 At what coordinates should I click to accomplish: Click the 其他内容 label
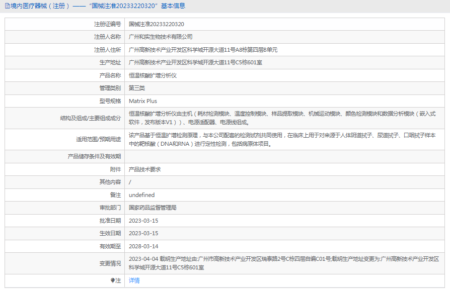(x=110, y=182)
